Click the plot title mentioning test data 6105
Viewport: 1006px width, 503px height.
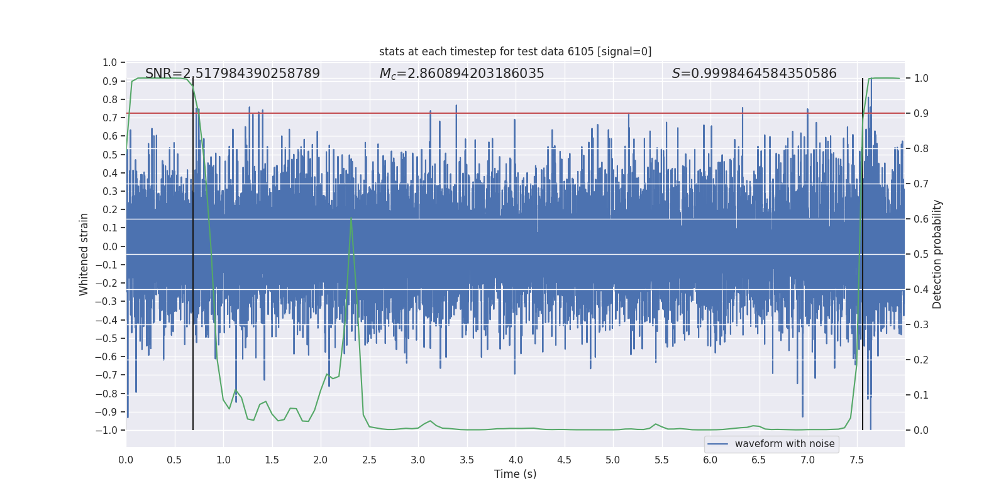coord(515,52)
